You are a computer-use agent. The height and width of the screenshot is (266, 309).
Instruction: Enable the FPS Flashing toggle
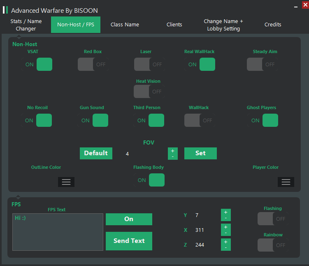click(273, 219)
